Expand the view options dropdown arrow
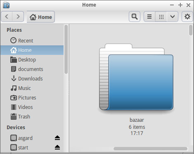This screenshot has width=194, height=154. click(x=173, y=17)
